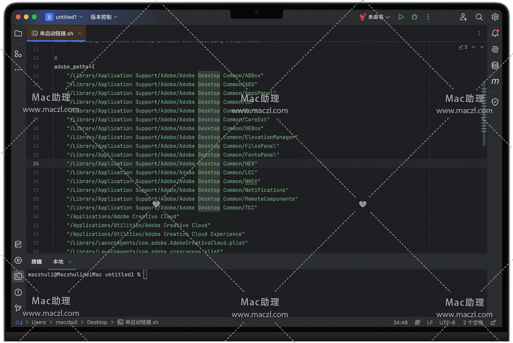Open the Maven tool window icon

tap(495, 82)
